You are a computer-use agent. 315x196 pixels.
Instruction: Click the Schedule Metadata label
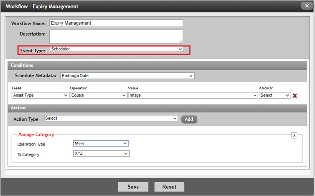coord(36,76)
